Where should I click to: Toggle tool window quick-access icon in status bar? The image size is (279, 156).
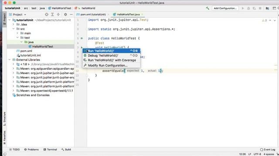click(x=5, y=154)
